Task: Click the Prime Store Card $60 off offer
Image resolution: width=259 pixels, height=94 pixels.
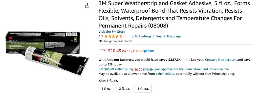Action: click(x=164, y=69)
